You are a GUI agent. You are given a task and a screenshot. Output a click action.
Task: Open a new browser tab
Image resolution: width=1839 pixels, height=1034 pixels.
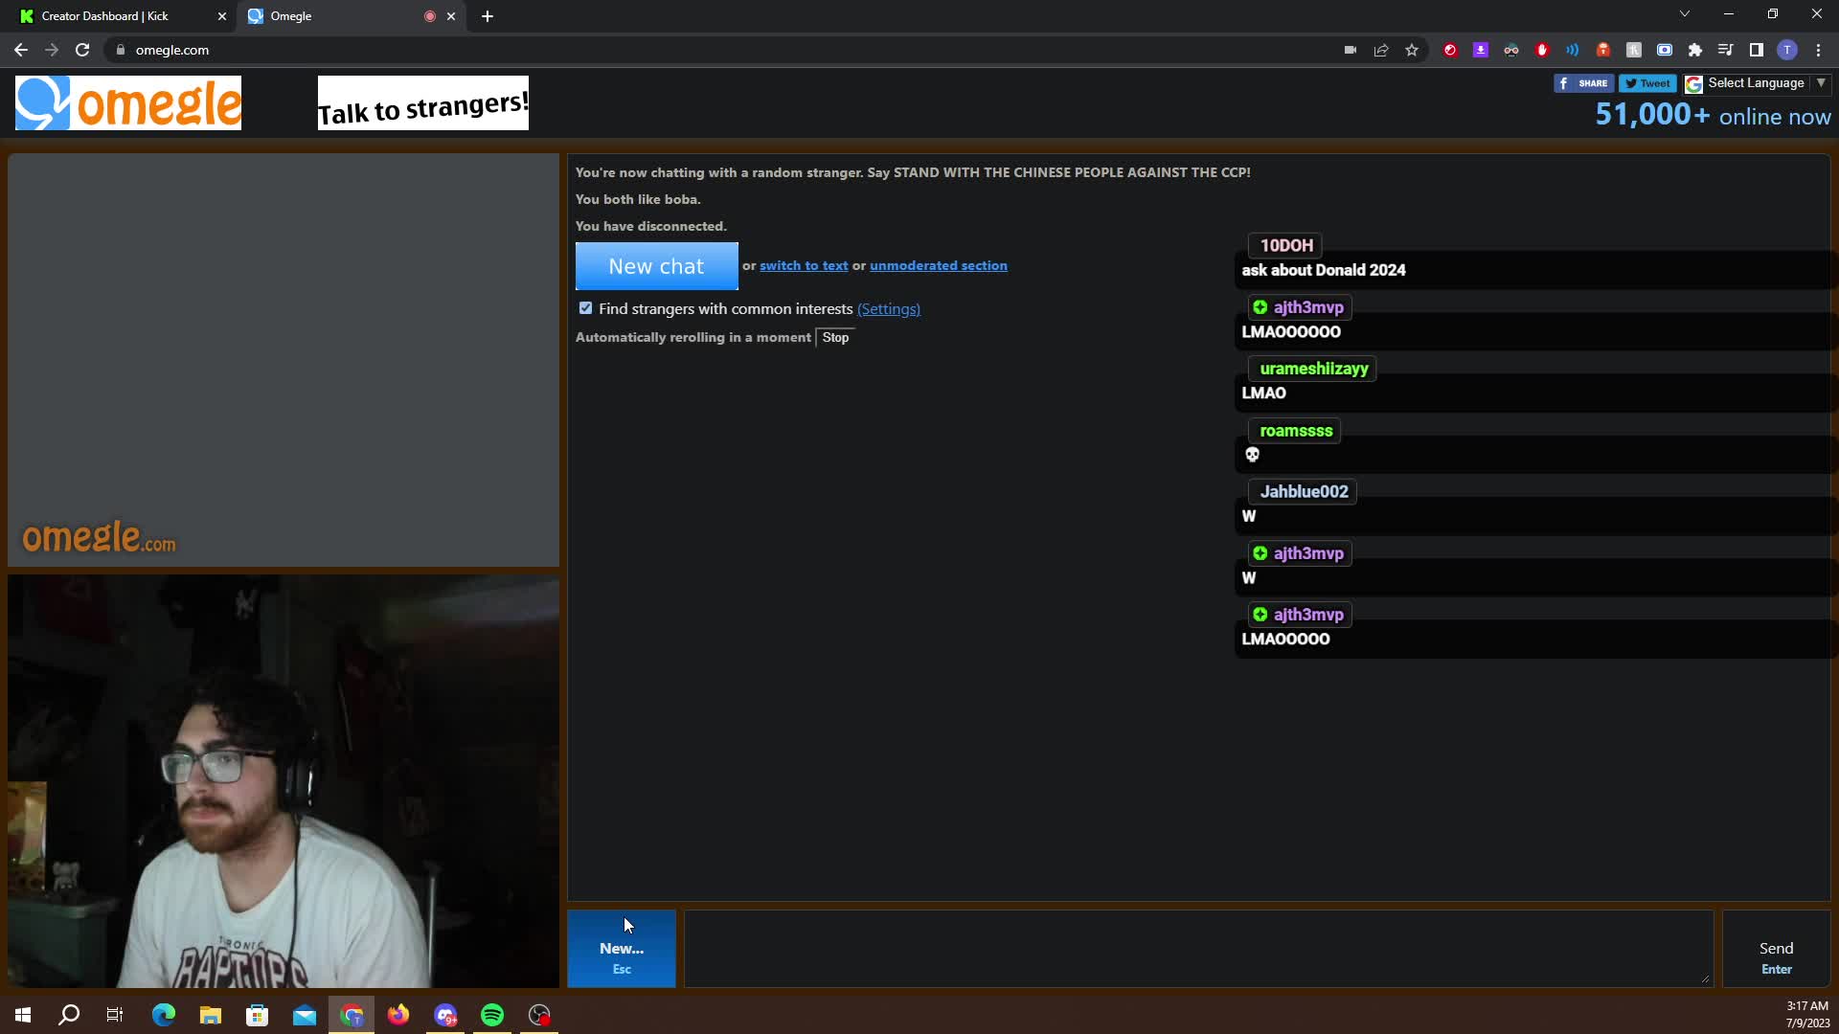pos(488,16)
